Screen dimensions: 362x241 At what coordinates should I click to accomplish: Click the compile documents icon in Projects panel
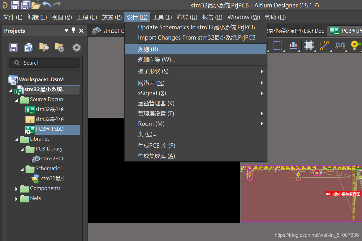(28, 47)
